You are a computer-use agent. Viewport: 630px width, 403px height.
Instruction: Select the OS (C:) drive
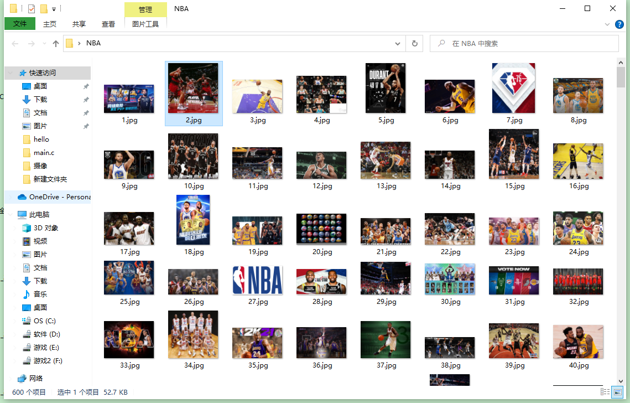pos(45,321)
